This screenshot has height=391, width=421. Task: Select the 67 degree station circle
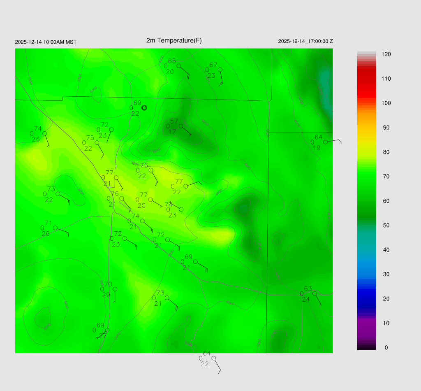(x=220, y=70)
